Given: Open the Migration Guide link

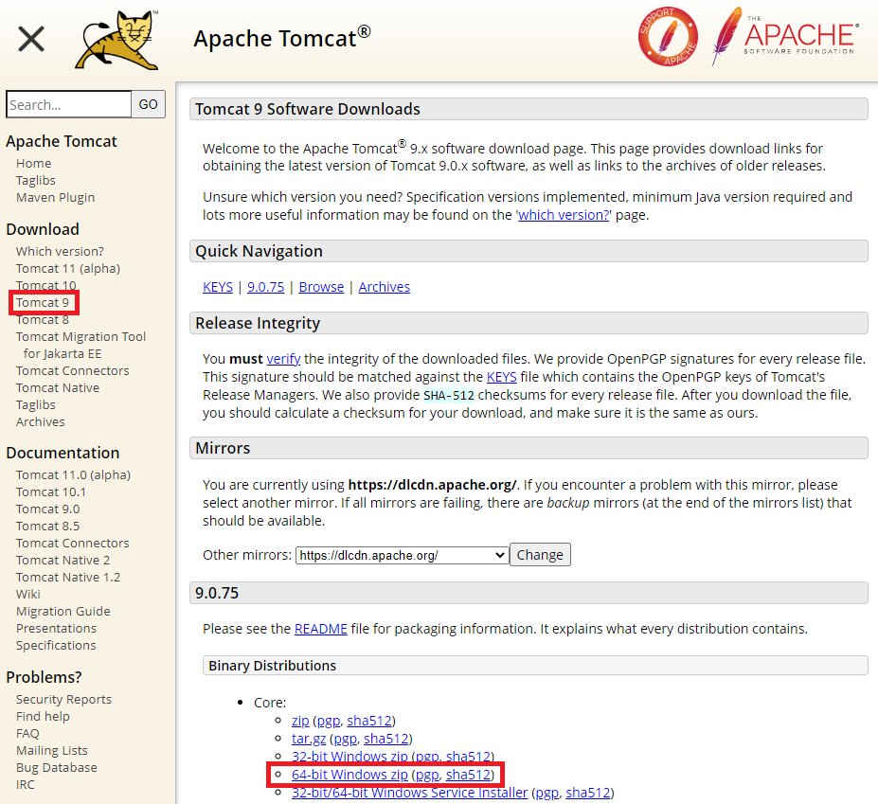Looking at the screenshot, I should coord(63,612).
